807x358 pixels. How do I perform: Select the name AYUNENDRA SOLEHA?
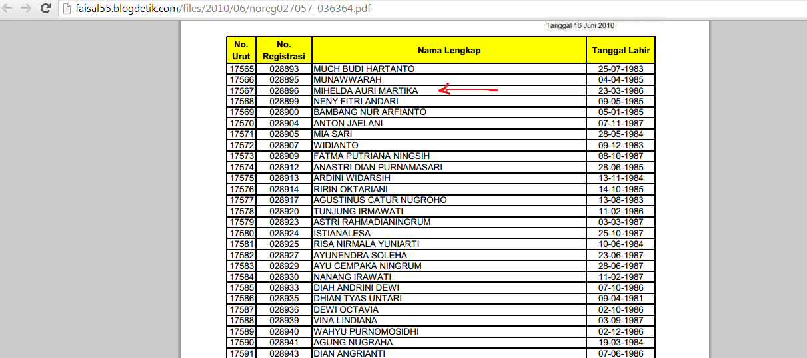(360, 255)
